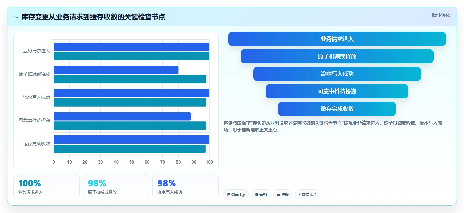Select the 流水写入成功 funnel stage
Viewport: 464px width, 213px height.
click(337, 74)
